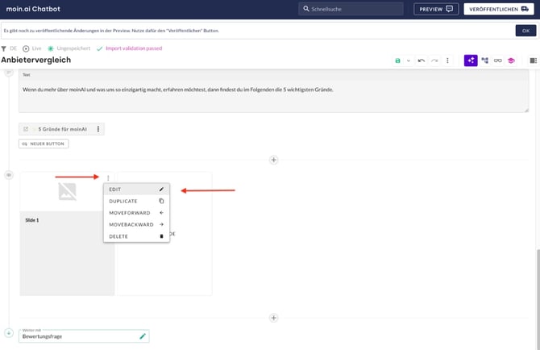Click the green save icon in toolbar

[397, 60]
